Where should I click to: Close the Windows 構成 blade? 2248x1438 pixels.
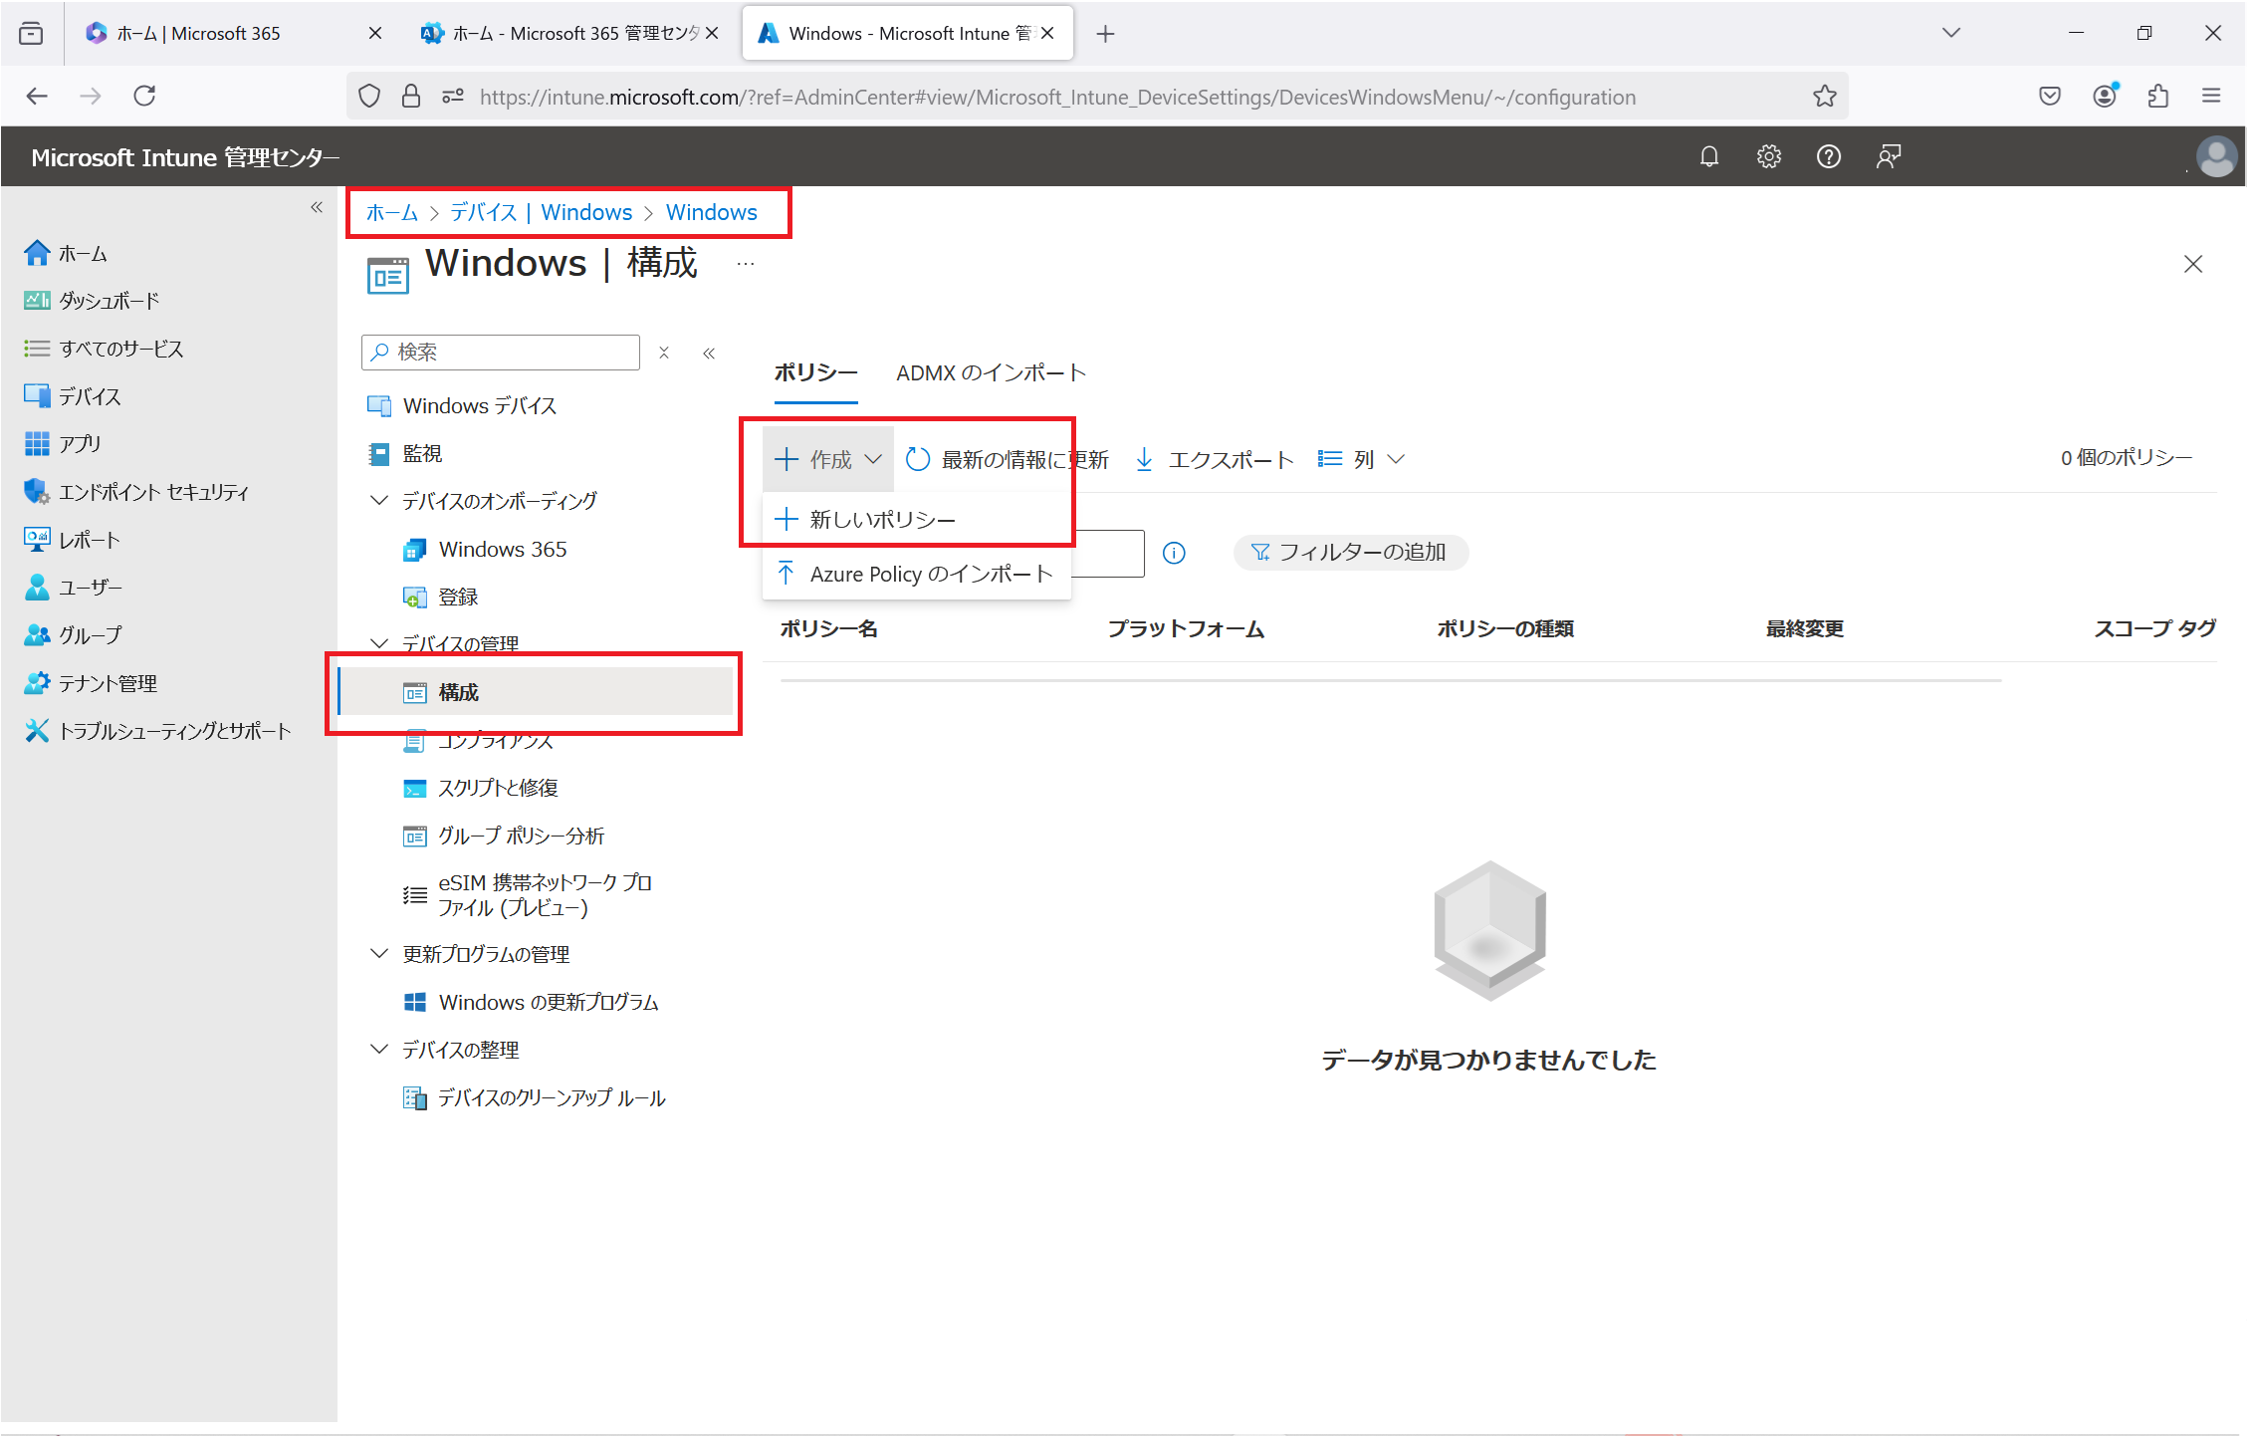2192,264
